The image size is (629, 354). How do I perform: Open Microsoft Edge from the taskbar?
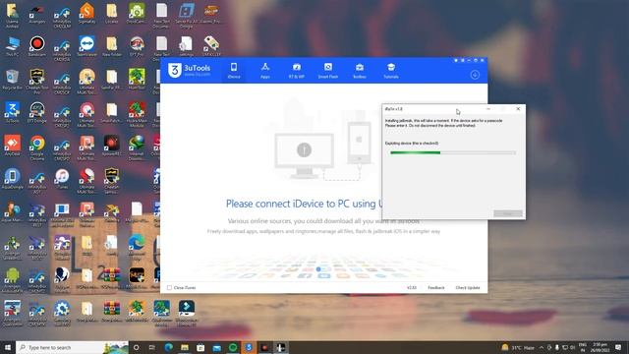[168, 347]
